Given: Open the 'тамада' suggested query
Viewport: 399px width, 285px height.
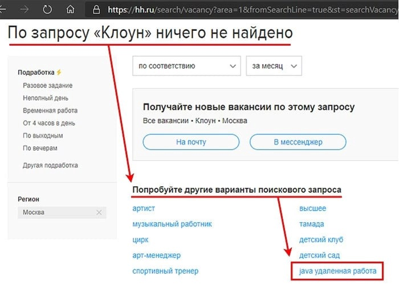Looking at the screenshot, I should point(311,224).
